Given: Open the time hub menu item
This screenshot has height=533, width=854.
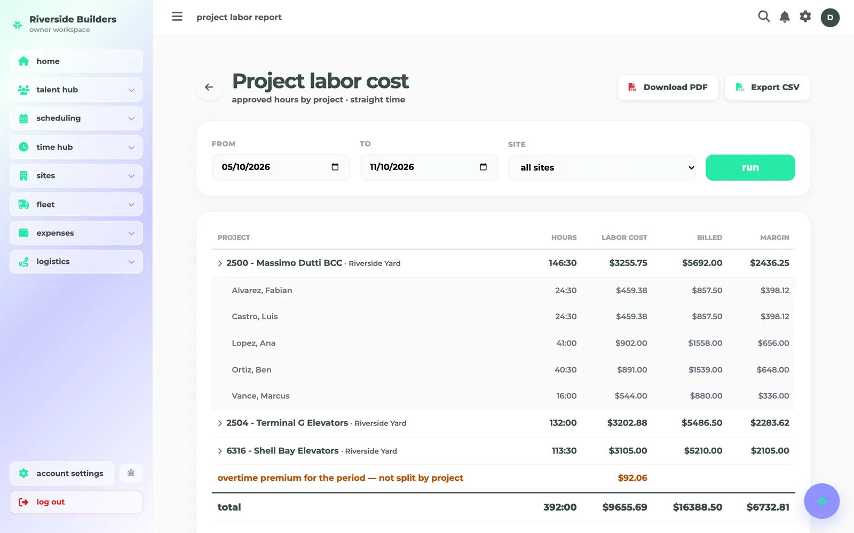Looking at the screenshot, I should click(76, 147).
